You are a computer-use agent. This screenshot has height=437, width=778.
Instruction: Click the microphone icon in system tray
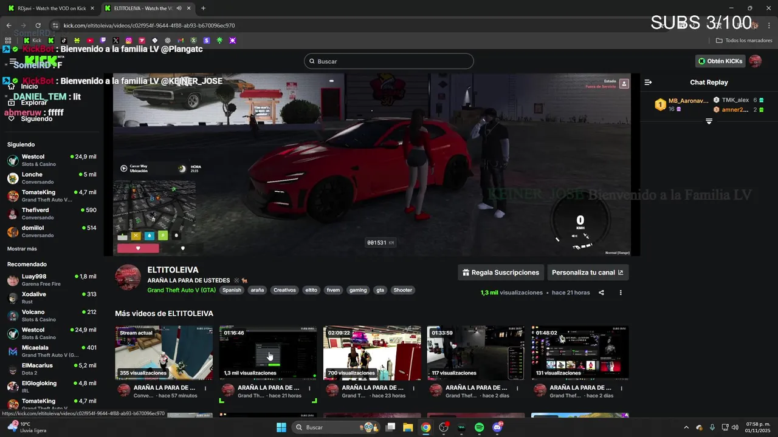click(712, 427)
